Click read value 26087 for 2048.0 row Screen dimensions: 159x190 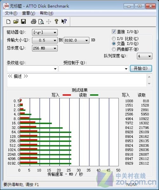pyautogui.click(x=144, y=154)
